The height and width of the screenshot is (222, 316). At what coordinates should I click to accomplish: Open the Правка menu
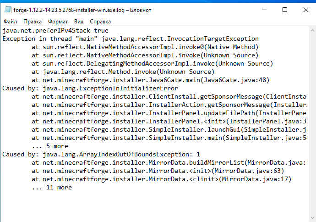tap(33, 22)
